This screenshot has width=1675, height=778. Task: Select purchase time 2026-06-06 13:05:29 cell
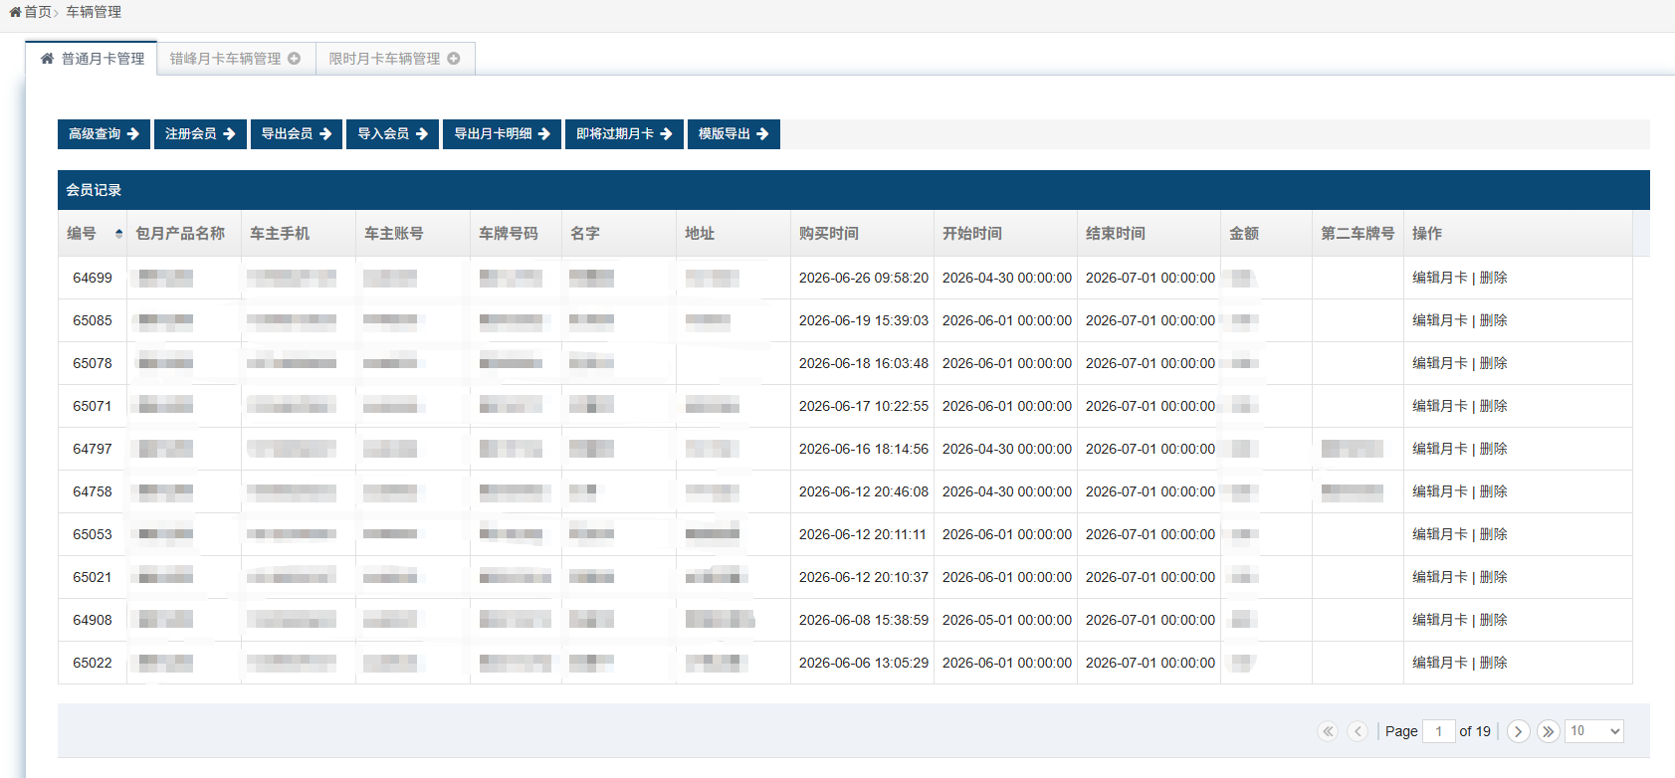pos(864,663)
